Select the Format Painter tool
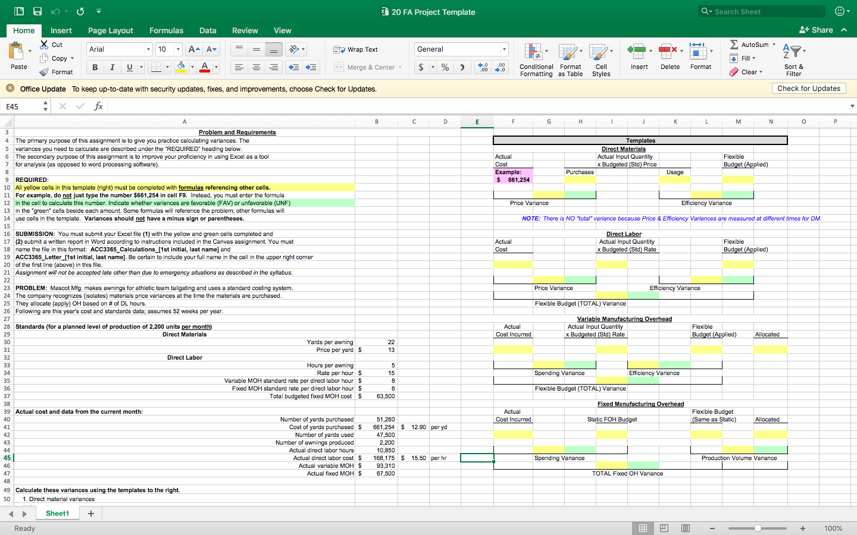This screenshot has width=857, height=535. (57, 72)
